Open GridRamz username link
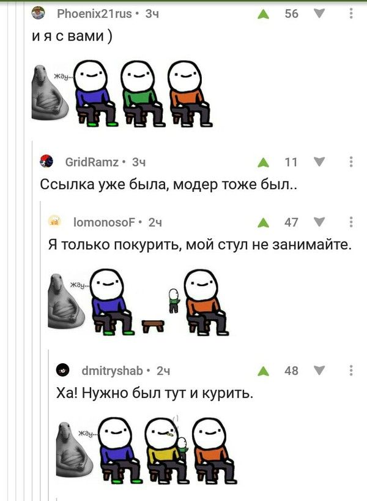This screenshot has height=501, width=367. coord(92,162)
